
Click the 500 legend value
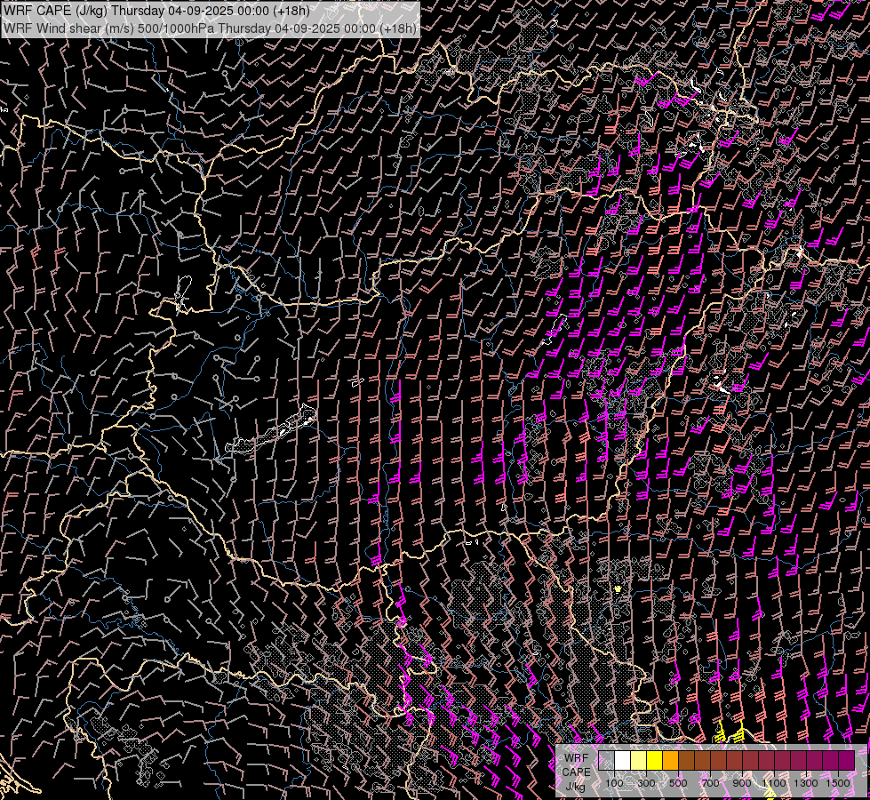click(x=678, y=783)
